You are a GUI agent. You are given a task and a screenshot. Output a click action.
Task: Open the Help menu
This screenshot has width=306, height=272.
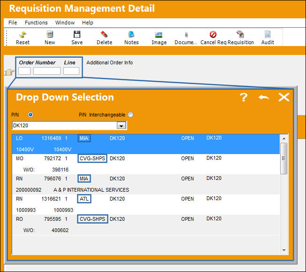point(87,23)
